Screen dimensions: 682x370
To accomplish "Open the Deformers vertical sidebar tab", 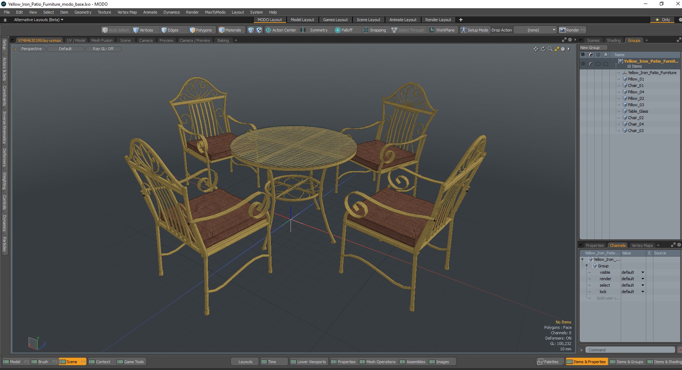I will click(4, 157).
